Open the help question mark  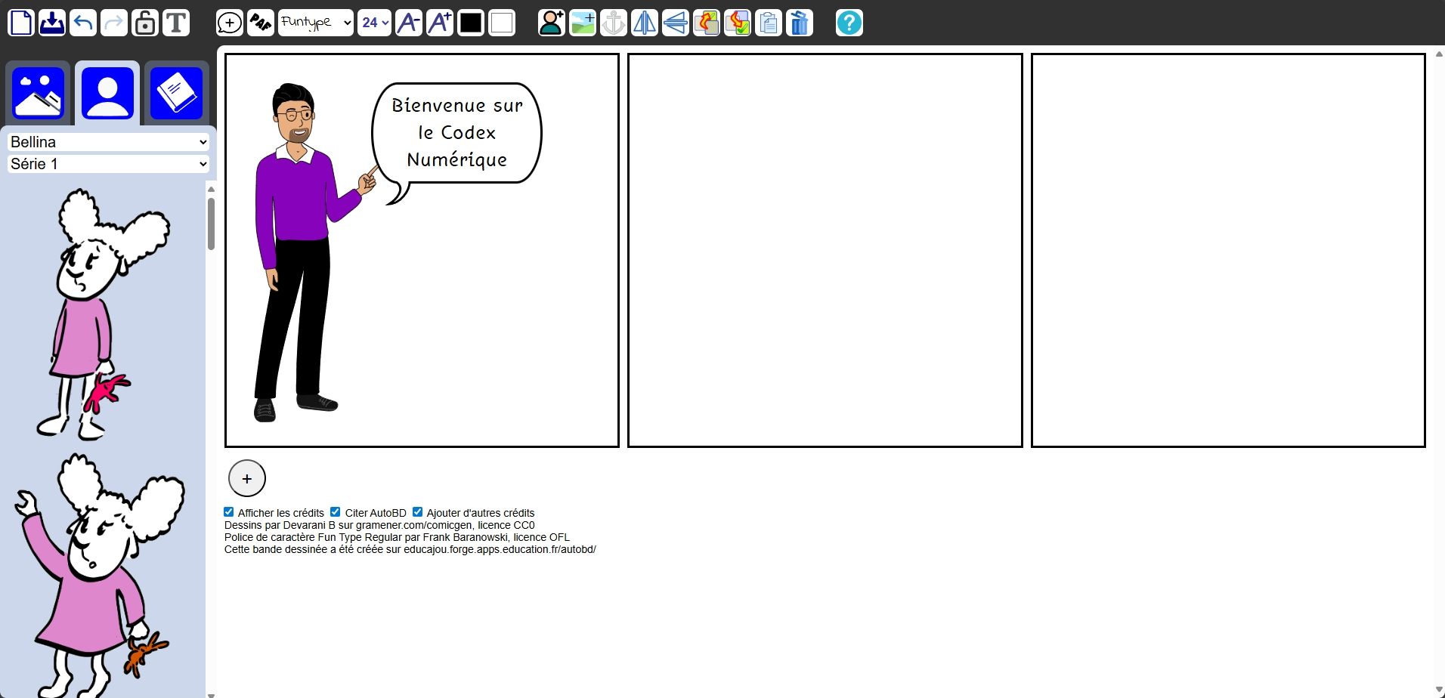click(849, 23)
